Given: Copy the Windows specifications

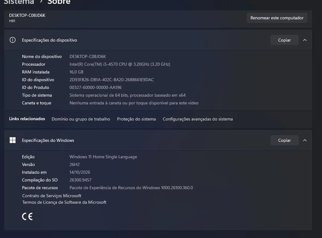Looking at the screenshot, I should pos(285,140).
